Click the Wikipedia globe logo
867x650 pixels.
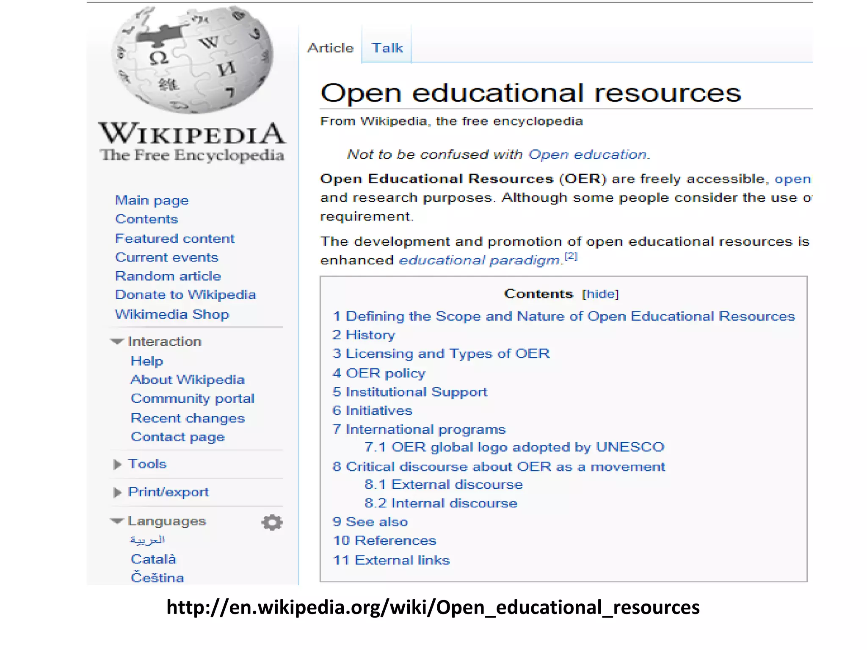click(x=192, y=60)
